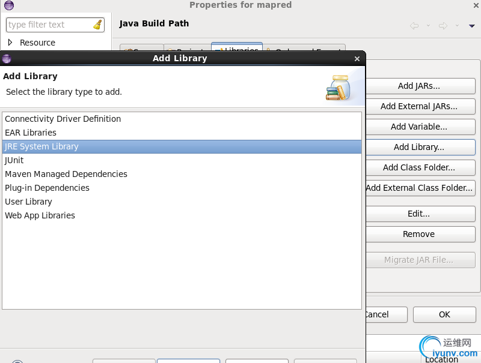Screen dimensions: 481x363
Task: Switch to the Libraries tab
Action: click(237, 48)
